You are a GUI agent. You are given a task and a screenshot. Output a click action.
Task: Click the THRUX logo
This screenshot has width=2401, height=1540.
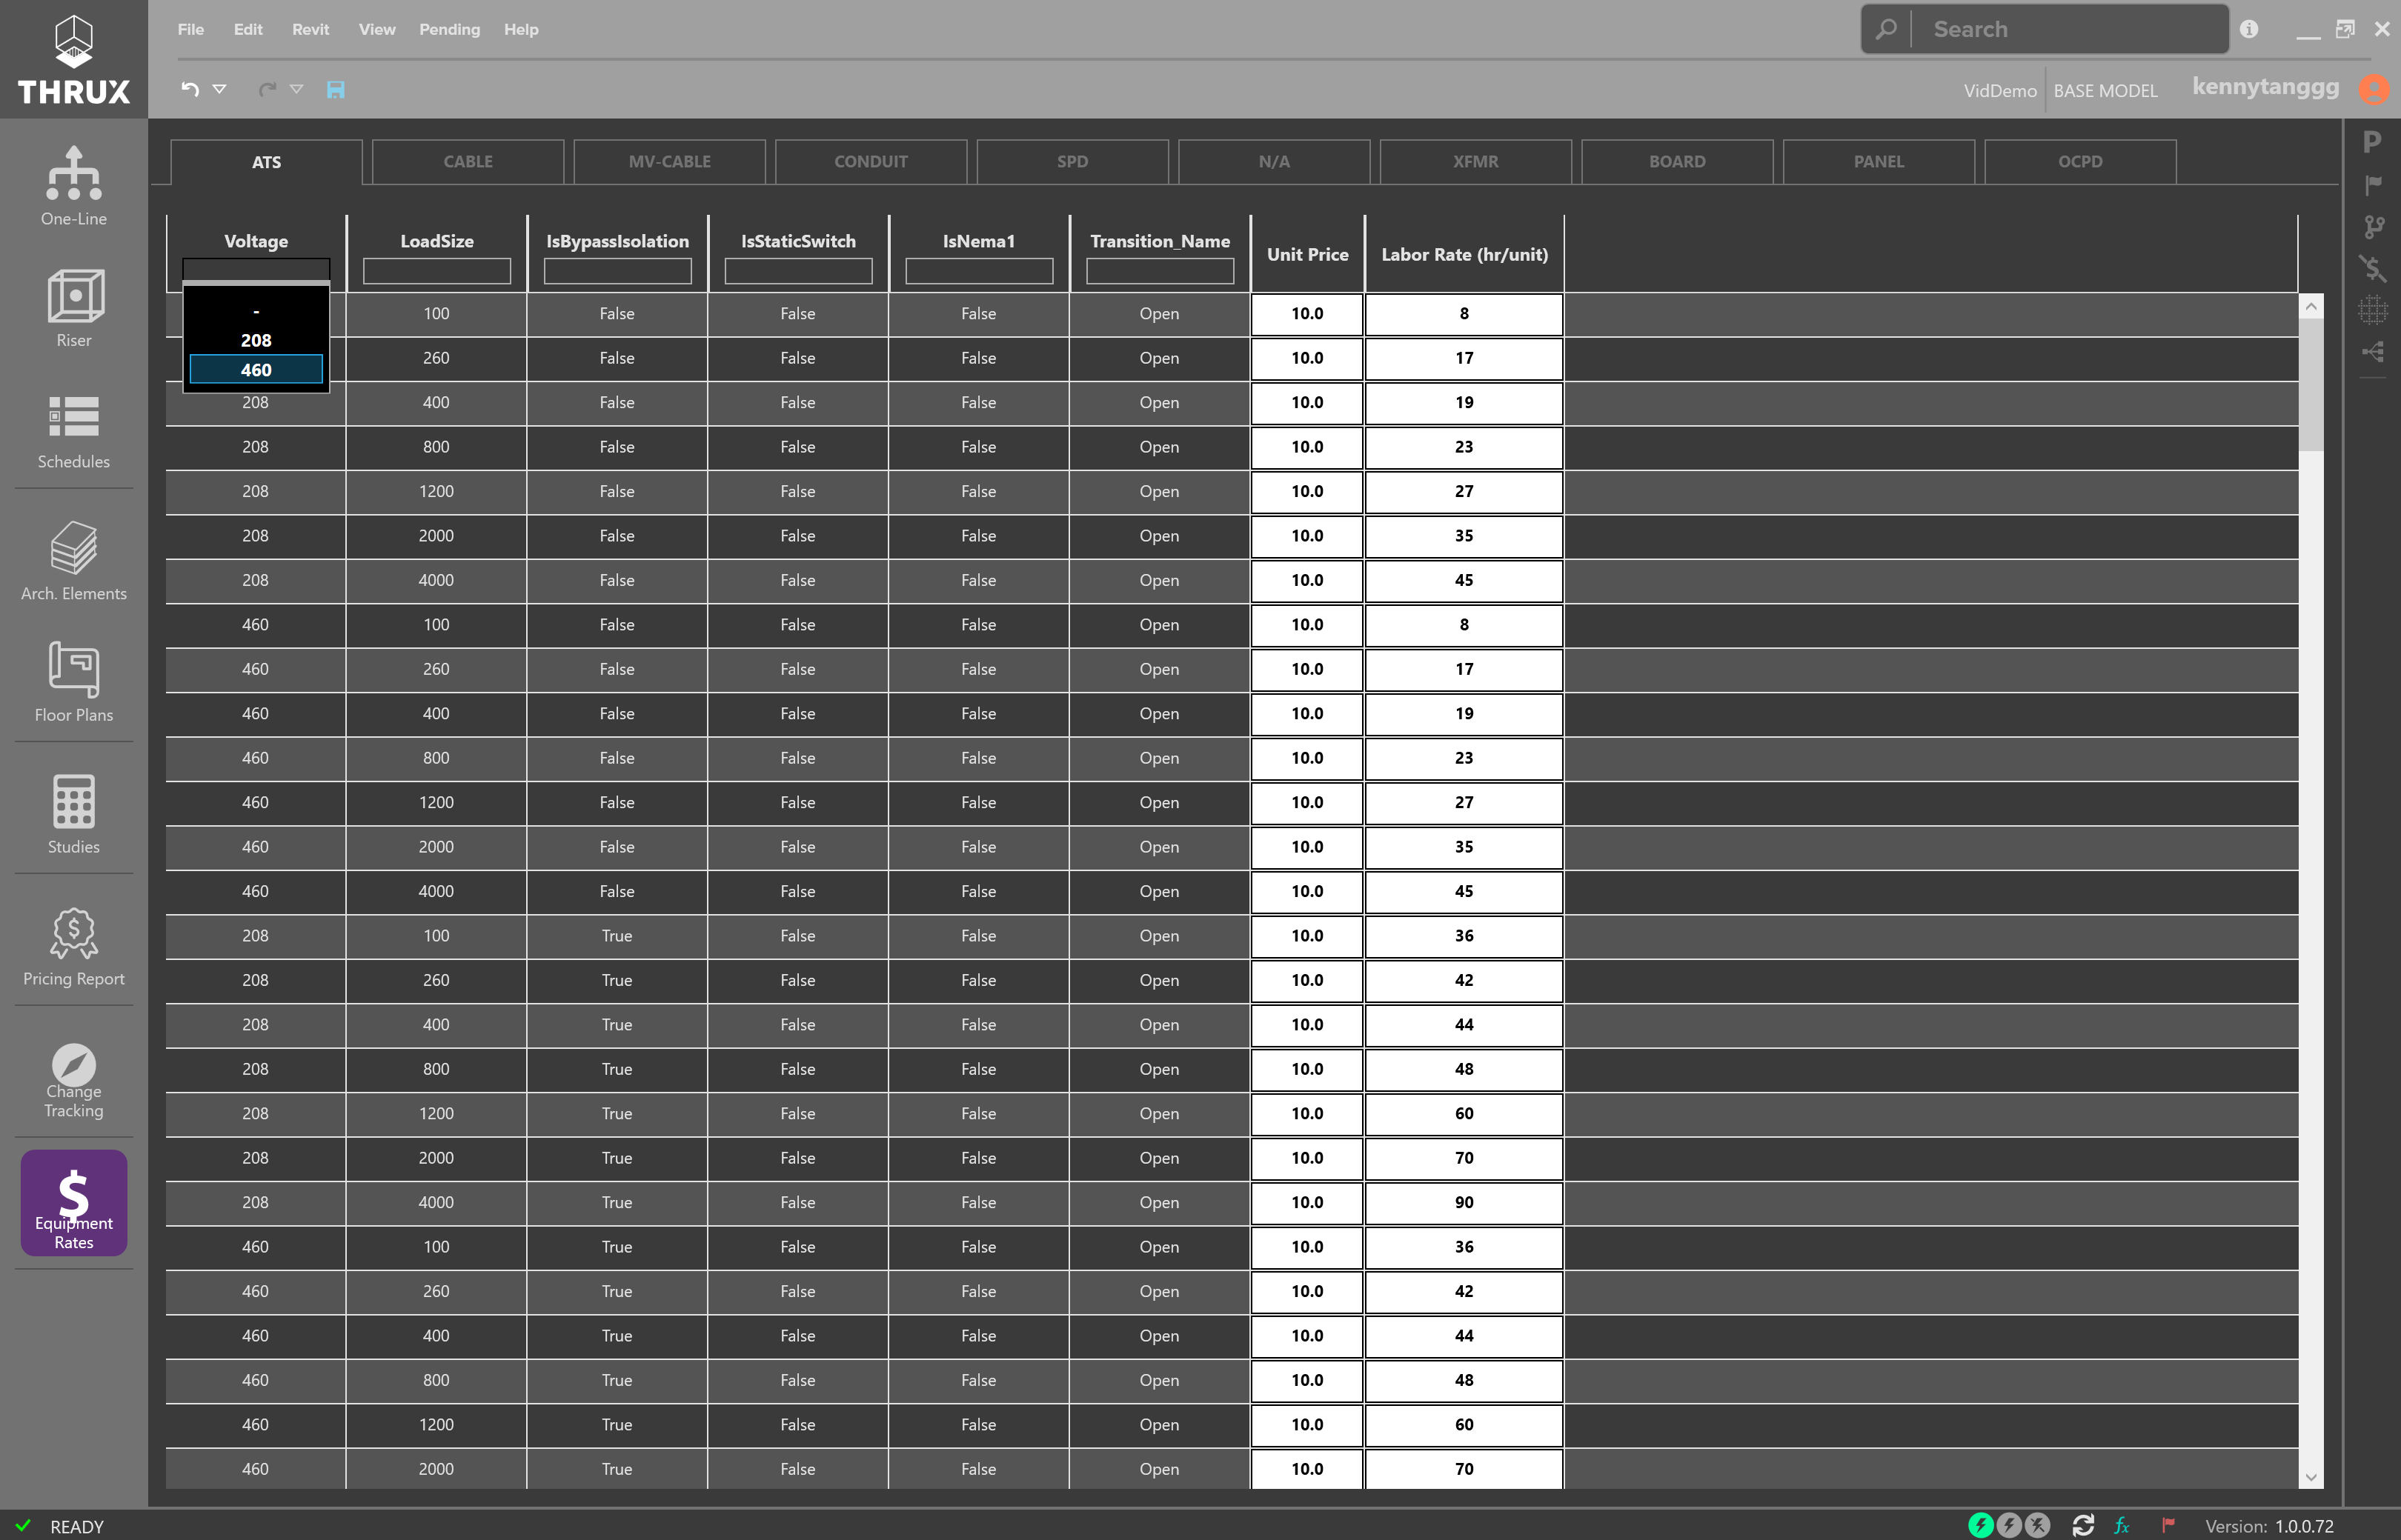coord(73,60)
